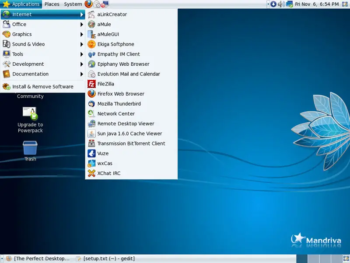350x263 pixels.
Task: Click the Mozilla Thunderbird icon
Action: point(91,104)
